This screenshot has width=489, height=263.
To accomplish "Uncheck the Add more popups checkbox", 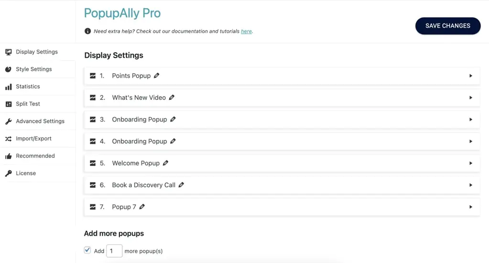I will point(87,250).
